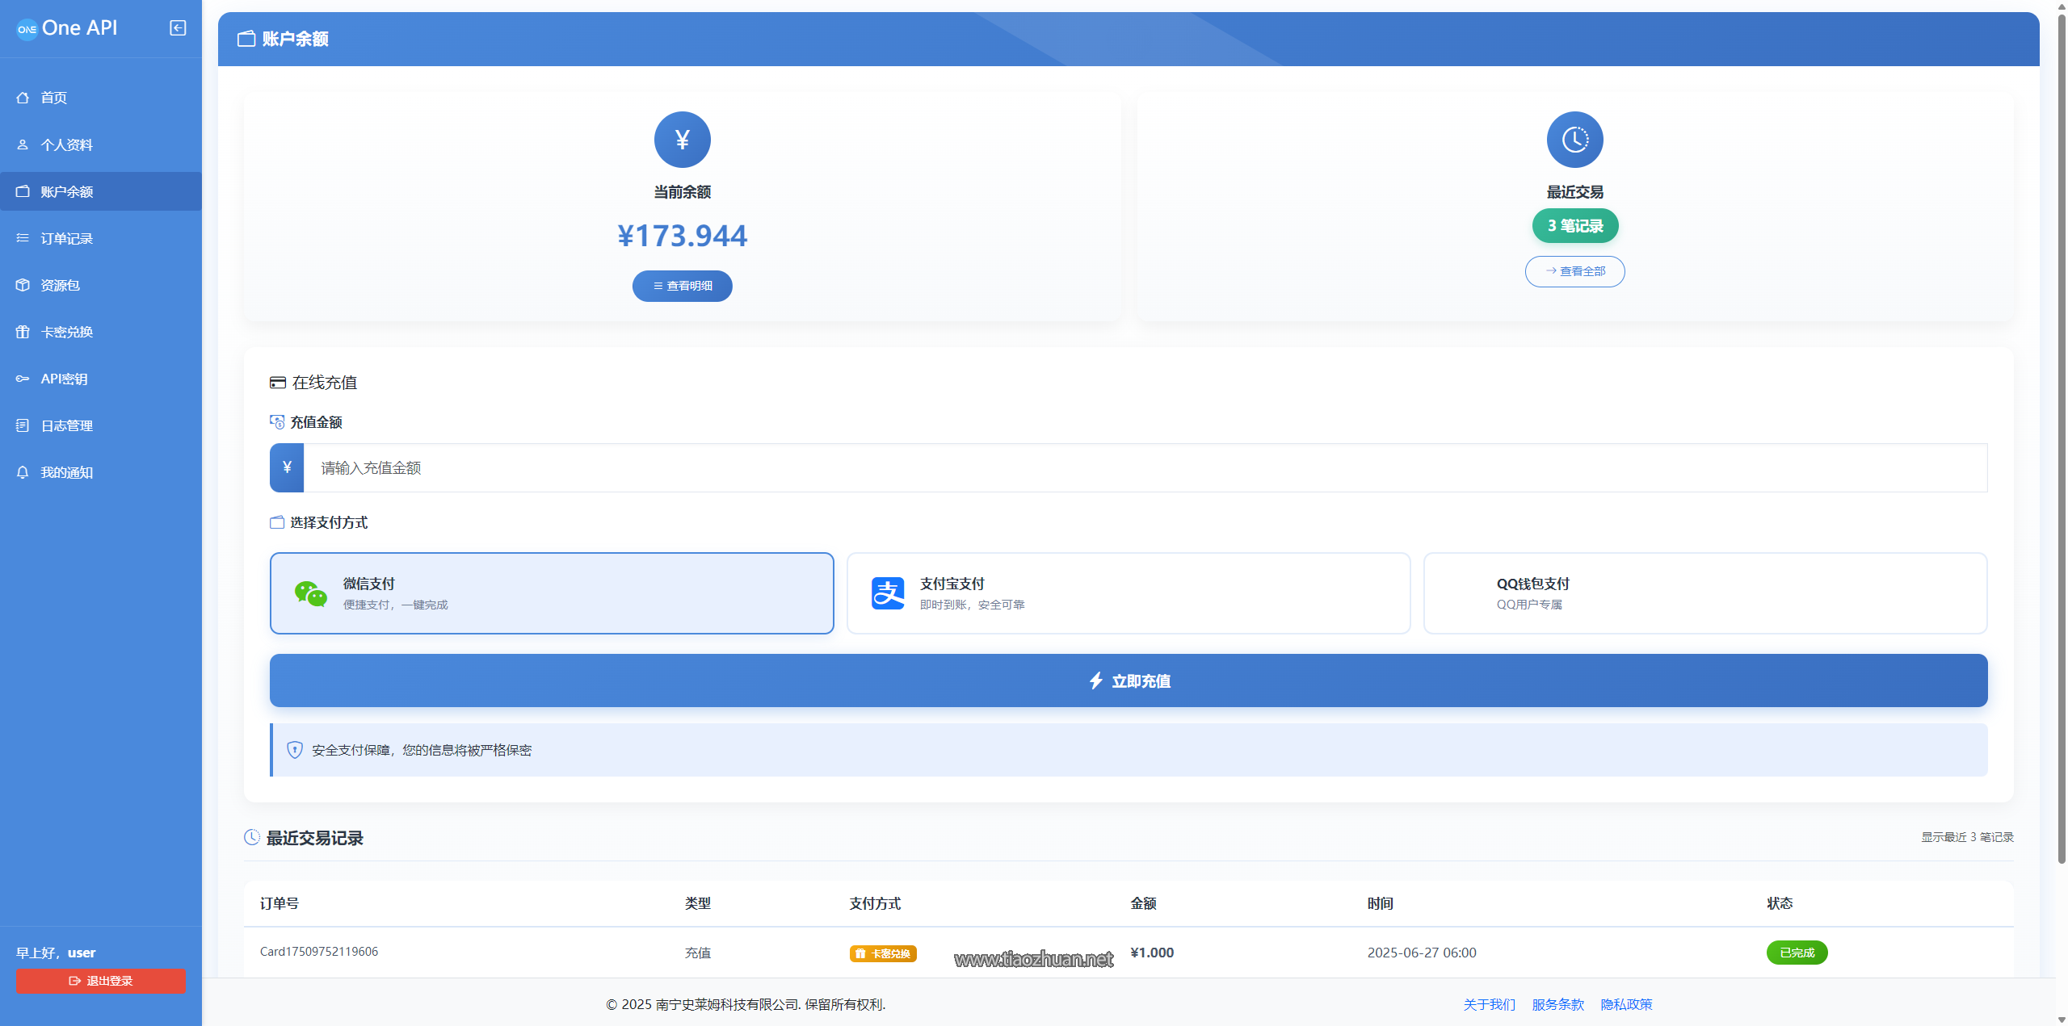Click the clock icon beside 最近交易记录

[252, 837]
